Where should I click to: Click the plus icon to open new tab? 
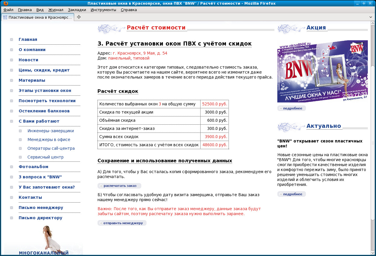point(79,17)
